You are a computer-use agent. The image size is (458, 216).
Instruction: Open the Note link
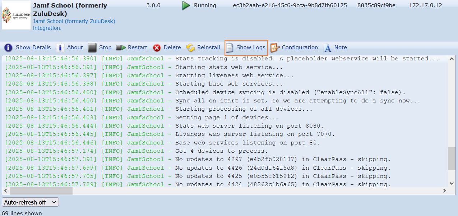341,47
